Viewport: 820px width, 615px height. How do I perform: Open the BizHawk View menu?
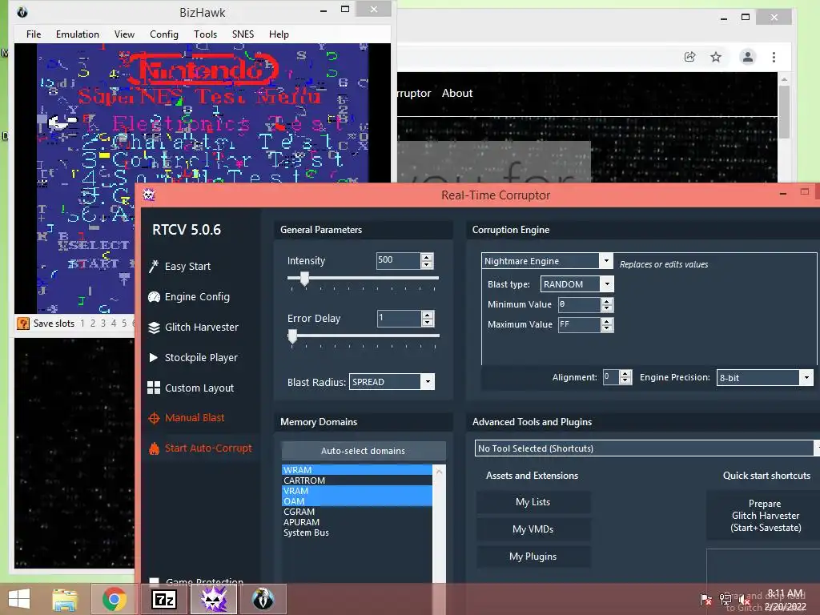[124, 34]
